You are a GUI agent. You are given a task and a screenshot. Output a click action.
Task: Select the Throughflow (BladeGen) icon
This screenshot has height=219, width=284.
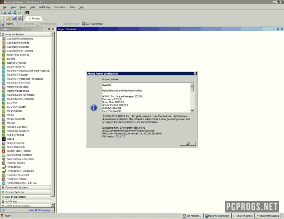[x=4, y=171]
